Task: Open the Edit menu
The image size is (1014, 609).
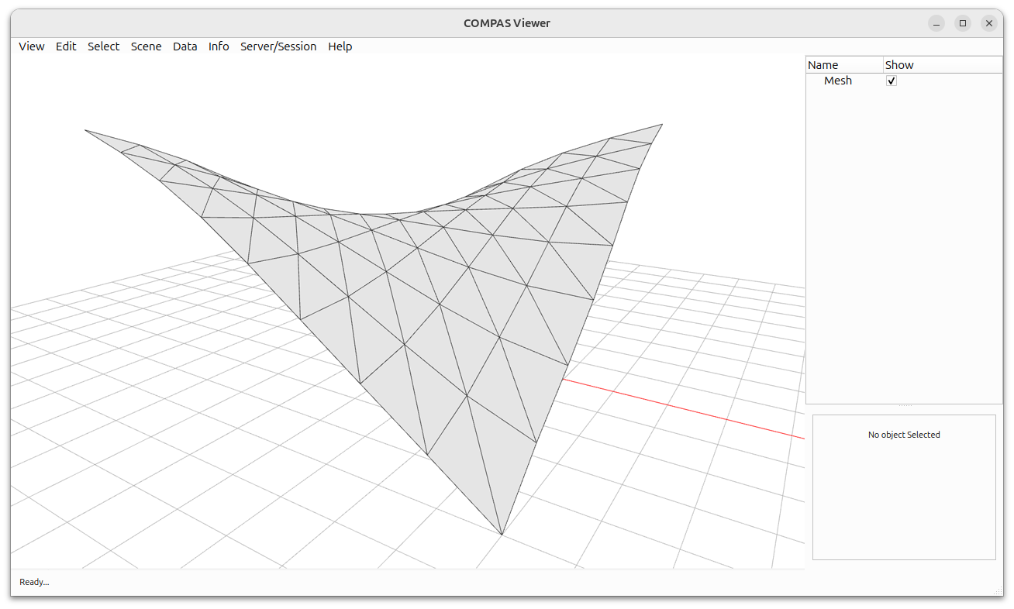Action: [x=66, y=46]
